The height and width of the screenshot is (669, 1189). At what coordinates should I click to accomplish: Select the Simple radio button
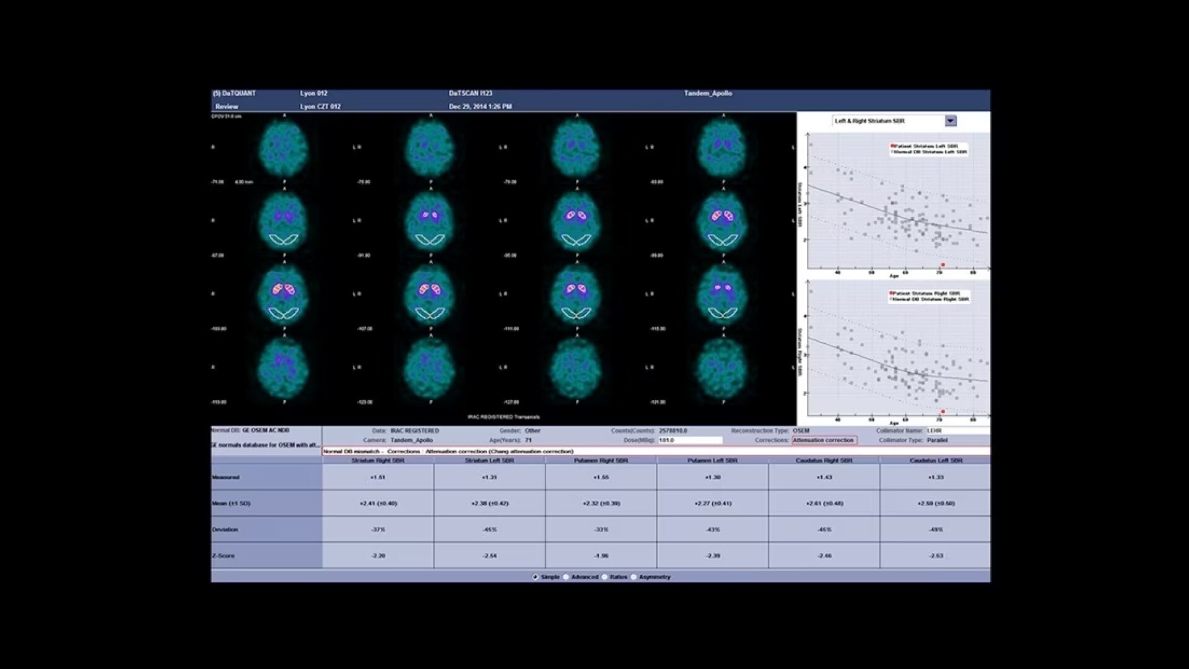(x=536, y=577)
